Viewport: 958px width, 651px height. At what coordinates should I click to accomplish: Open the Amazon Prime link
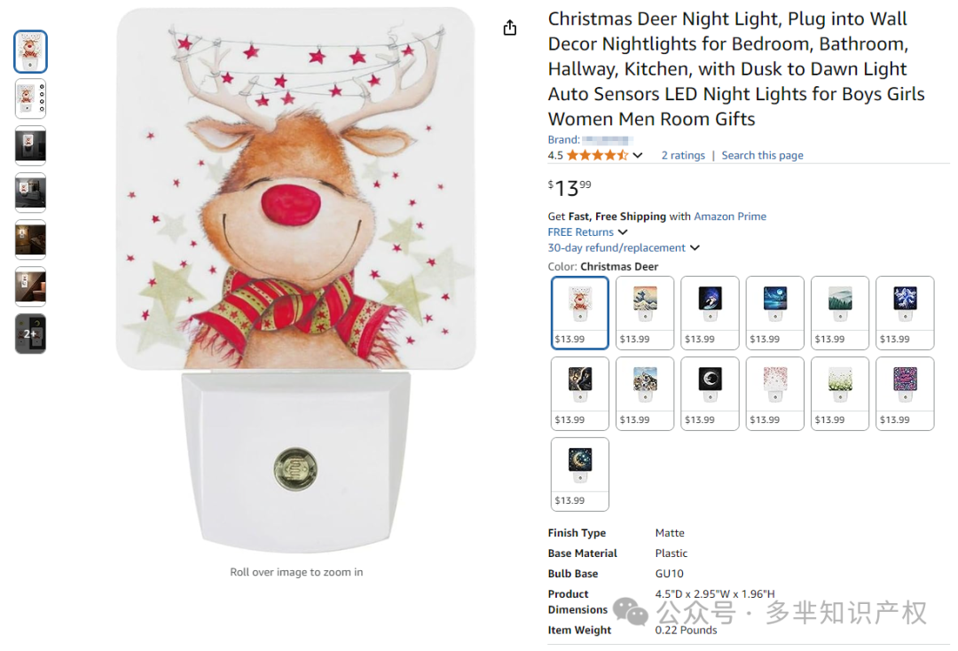tap(729, 216)
